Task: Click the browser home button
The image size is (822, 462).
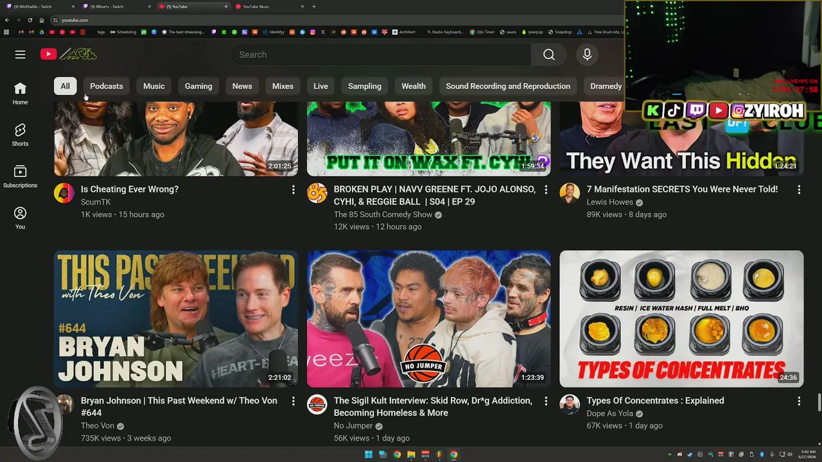Action: coord(42,20)
